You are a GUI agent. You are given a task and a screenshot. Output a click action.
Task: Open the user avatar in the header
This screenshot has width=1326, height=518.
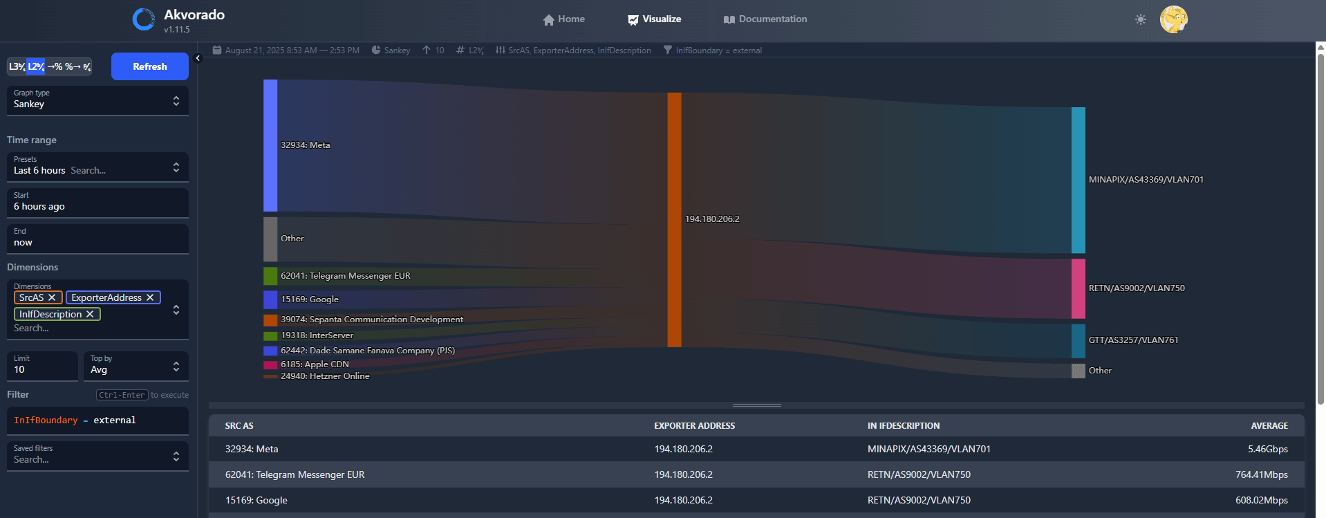pyautogui.click(x=1173, y=19)
